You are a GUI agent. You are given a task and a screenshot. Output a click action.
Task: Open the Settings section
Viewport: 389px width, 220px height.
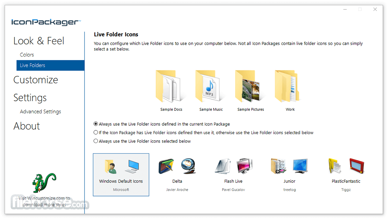tap(30, 98)
